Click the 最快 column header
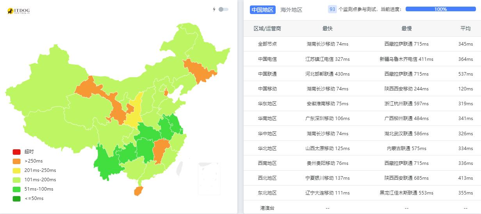Image resolution: width=481 pixels, height=214 pixels. click(x=328, y=28)
